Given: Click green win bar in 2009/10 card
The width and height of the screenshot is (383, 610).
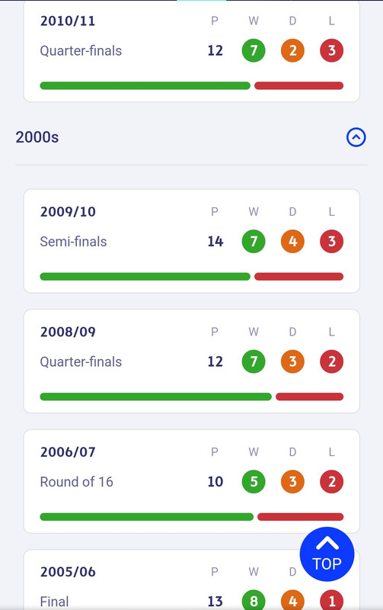Looking at the screenshot, I should (x=145, y=277).
